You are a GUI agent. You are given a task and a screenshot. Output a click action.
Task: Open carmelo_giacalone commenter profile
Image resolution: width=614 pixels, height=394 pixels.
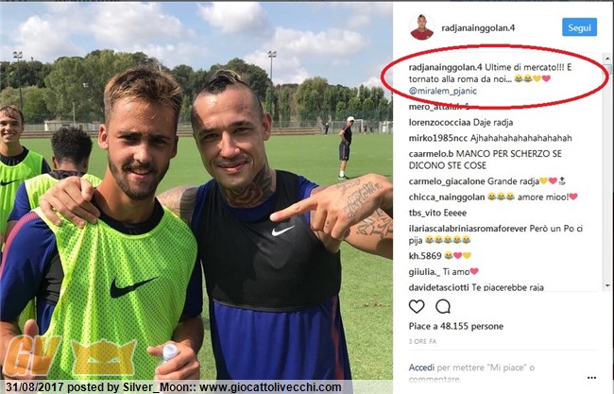click(x=447, y=181)
